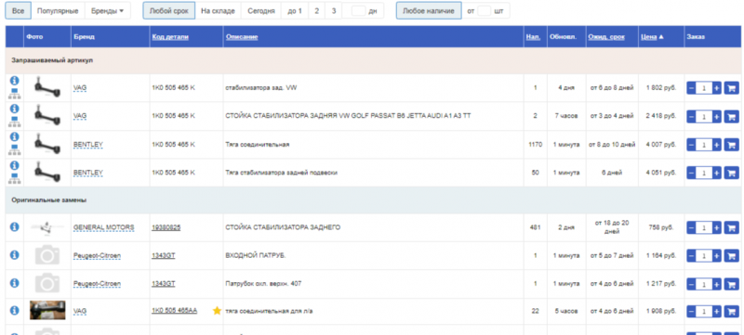Screen dimensions: 744x335
Task: Open info icon for Тяга стабилизатора задней подвески row
Action: tap(15, 165)
